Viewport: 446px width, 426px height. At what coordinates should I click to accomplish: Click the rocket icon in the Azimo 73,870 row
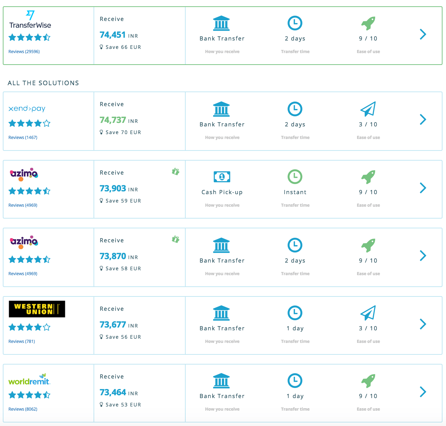tap(368, 245)
